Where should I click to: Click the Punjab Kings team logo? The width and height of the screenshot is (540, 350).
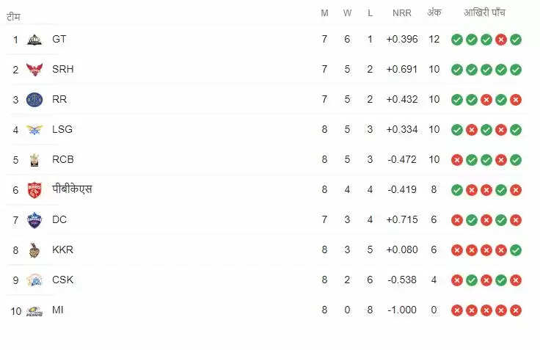pyautogui.click(x=34, y=189)
